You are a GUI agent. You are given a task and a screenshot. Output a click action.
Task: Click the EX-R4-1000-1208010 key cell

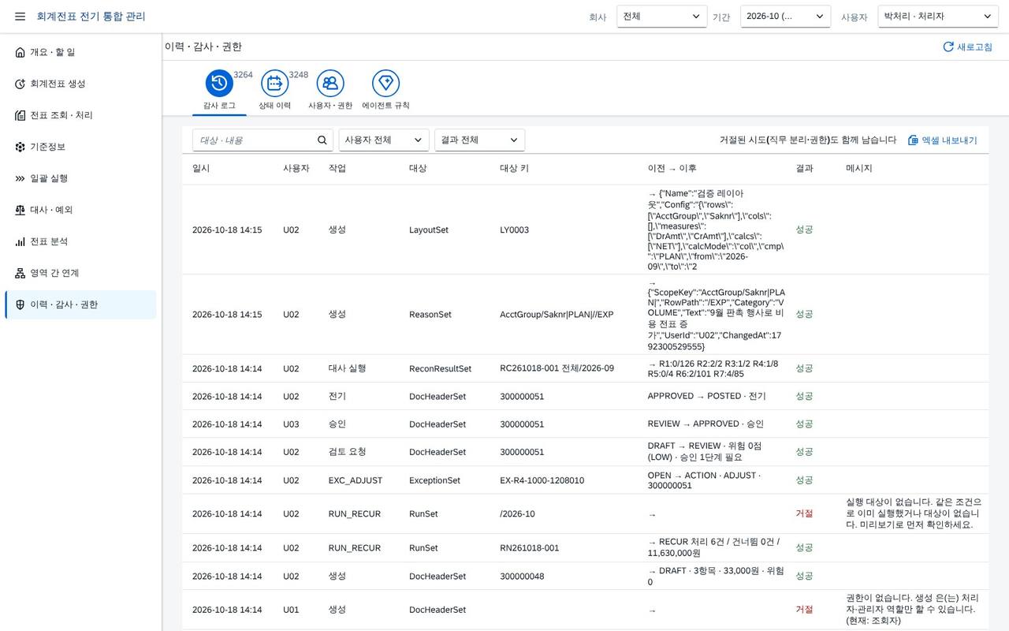[542, 480]
